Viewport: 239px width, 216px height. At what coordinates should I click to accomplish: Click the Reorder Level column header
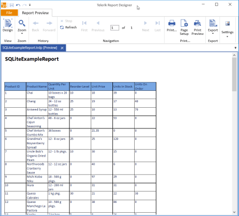tap(80, 87)
